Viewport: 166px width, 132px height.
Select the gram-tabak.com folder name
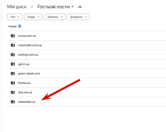[29, 73]
